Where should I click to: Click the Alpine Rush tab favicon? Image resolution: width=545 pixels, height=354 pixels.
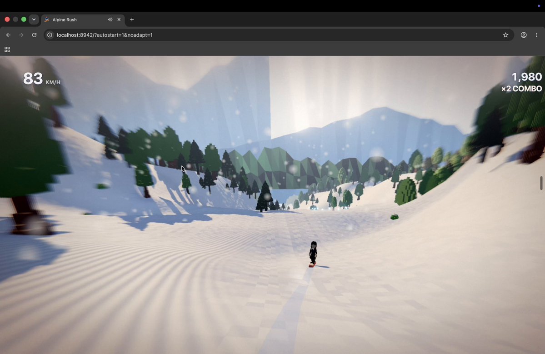click(x=47, y=20)
